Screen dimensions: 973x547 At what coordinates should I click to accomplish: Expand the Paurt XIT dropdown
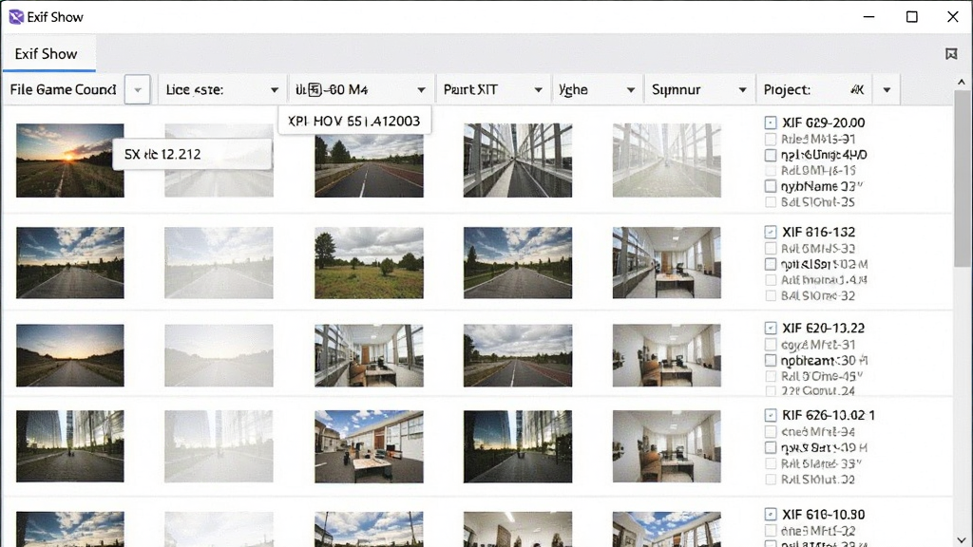tap(538, 90)
